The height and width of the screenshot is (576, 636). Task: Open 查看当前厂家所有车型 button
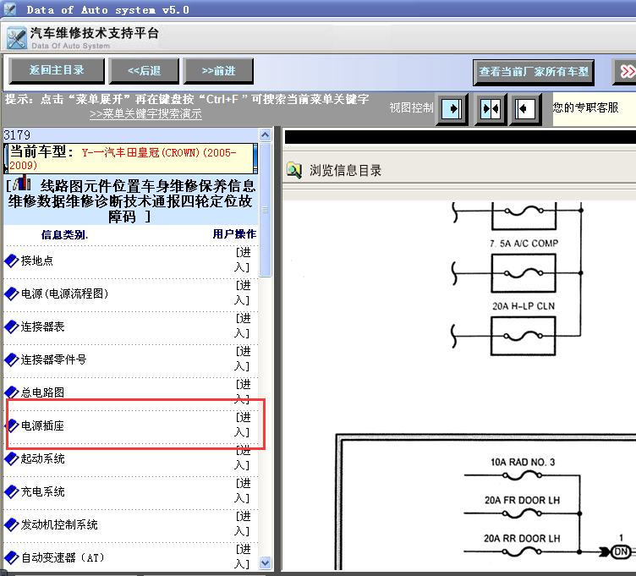tap(534, 72)
